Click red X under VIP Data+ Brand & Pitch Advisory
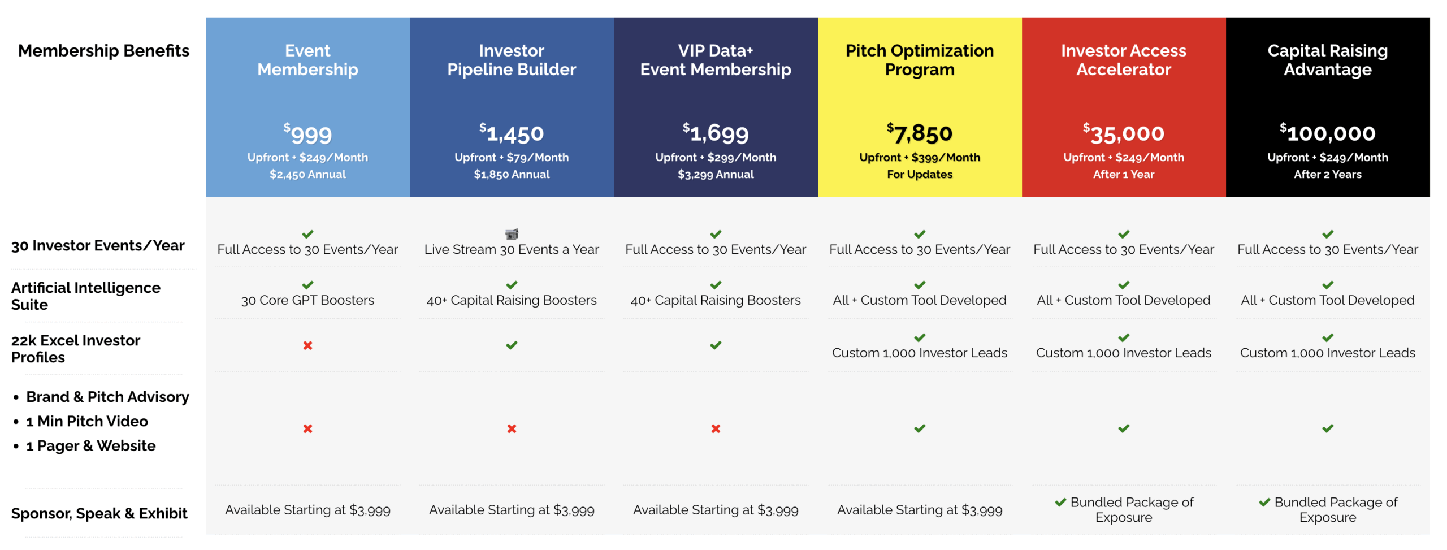1447x550 pixels. click(x=716, y=428)
